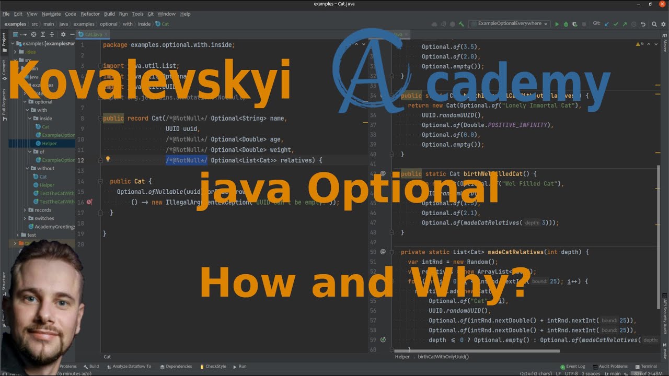Viewport: 669px width, 376px height.
Task: Collapse the 'of' package node
Action: tap(30, 152)
